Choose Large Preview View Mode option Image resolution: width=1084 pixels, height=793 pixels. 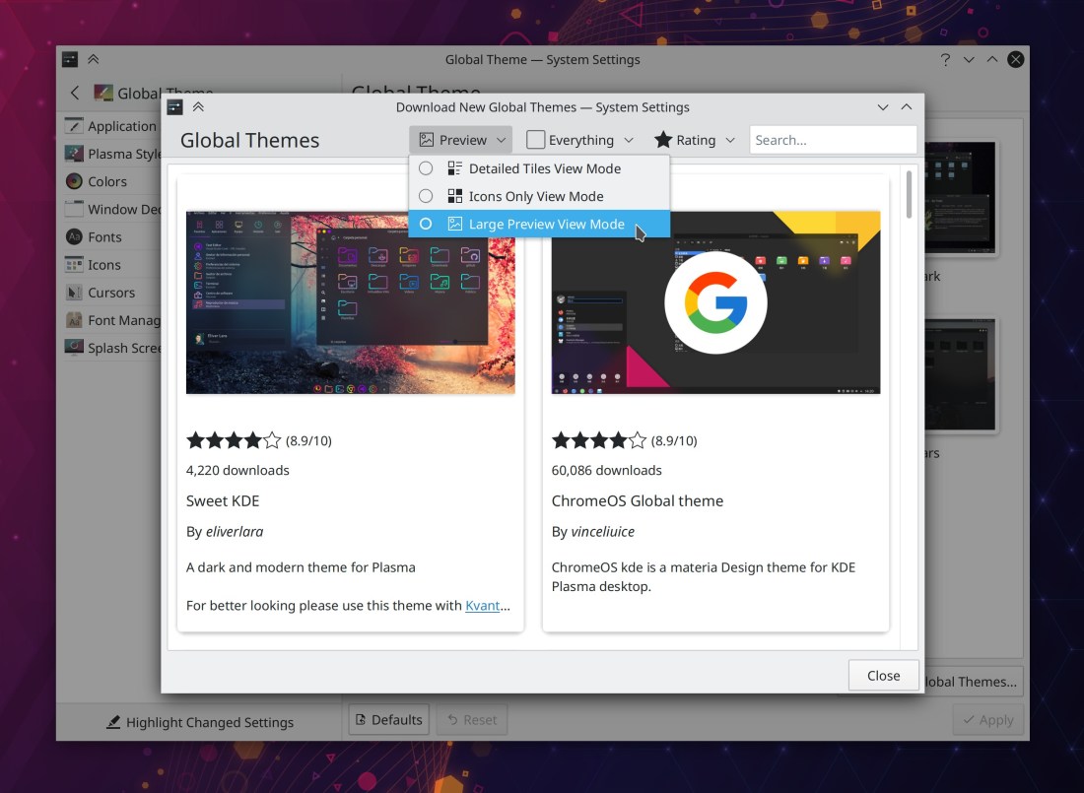tap(545, 224)
